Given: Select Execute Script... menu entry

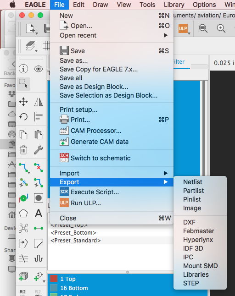Looking at the screenshot, I should (112, 192).
